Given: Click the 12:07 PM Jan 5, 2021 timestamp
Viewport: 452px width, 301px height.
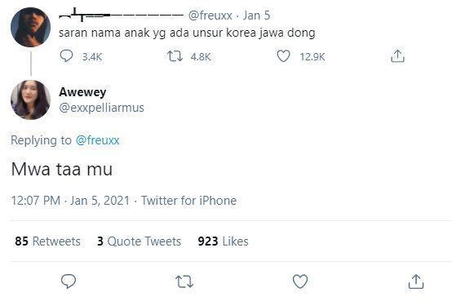Looking at the screenshot, I should pyautogui.click(x=71, y=201).
